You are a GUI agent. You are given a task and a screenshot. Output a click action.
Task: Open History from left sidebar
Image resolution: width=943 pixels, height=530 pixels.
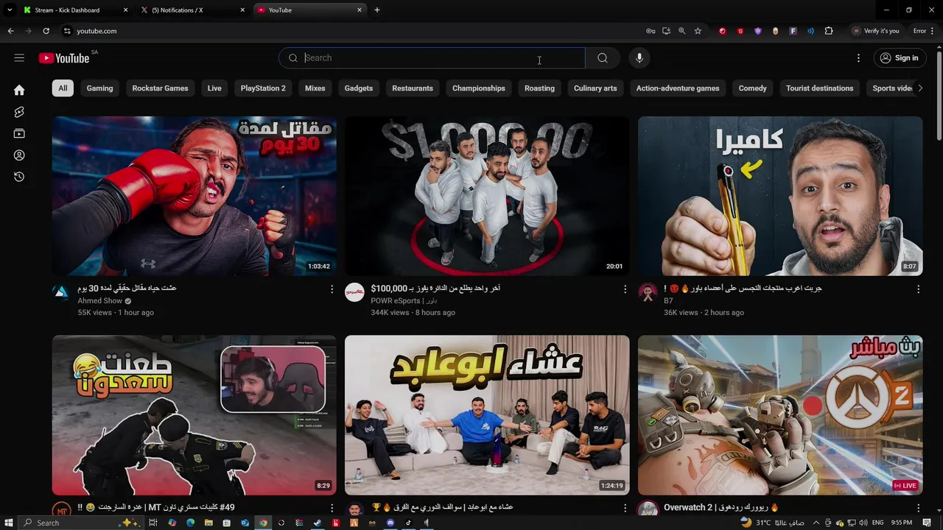[x=19, y=177]
